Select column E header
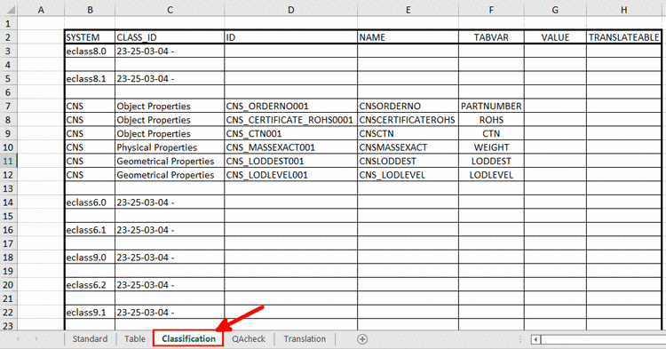Viewport: 666px width, 349px height. tap(408, 10)
